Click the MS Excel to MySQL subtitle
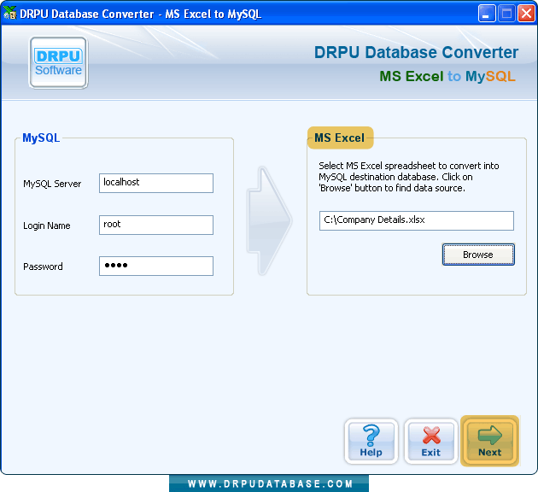The image size is (538, 492). (447, 77)
